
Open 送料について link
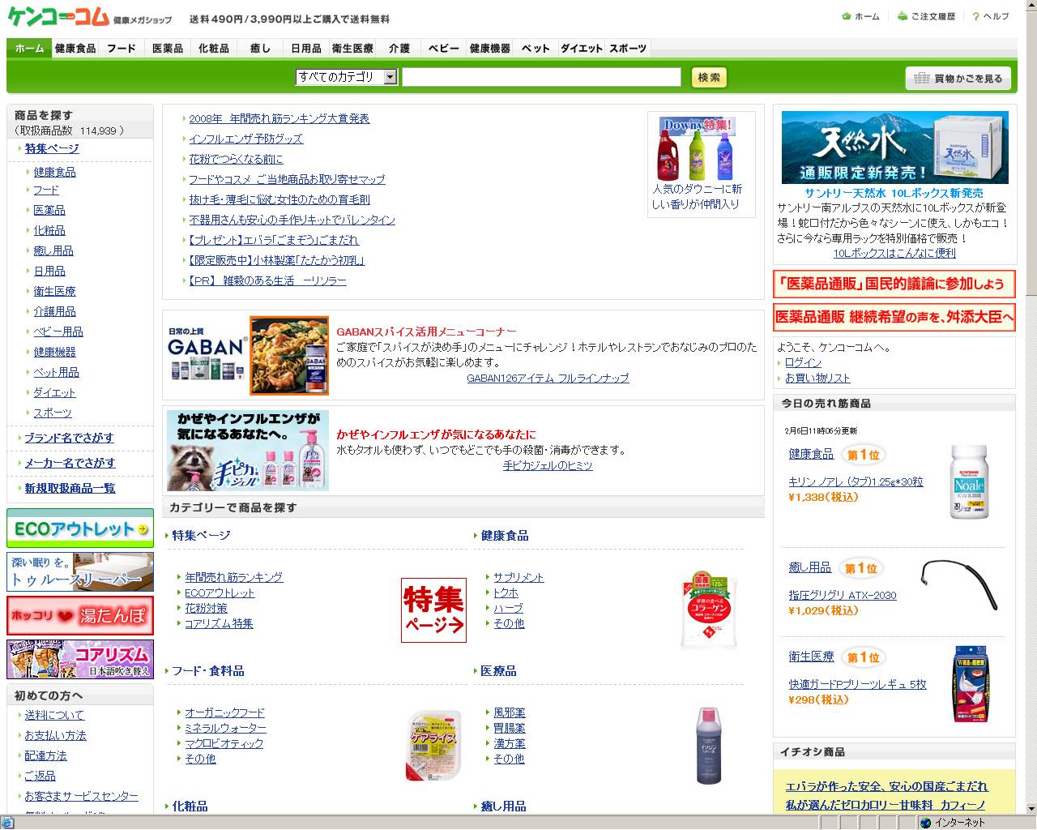(54, 715)
